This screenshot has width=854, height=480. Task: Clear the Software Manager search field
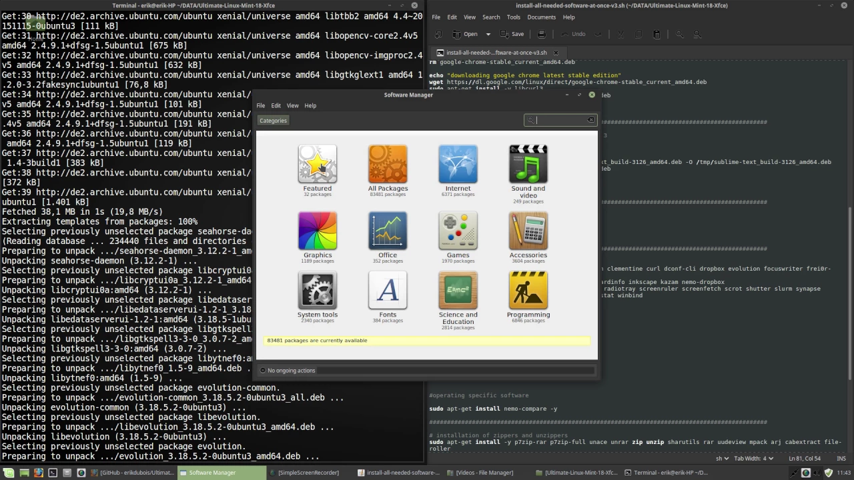[x=590, y=120]
